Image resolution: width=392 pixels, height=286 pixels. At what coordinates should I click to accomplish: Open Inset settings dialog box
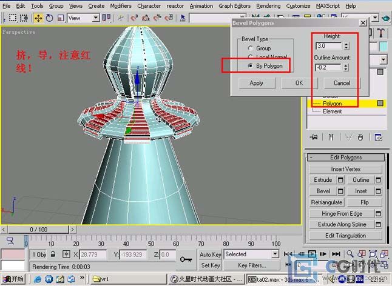click(378, 191)
